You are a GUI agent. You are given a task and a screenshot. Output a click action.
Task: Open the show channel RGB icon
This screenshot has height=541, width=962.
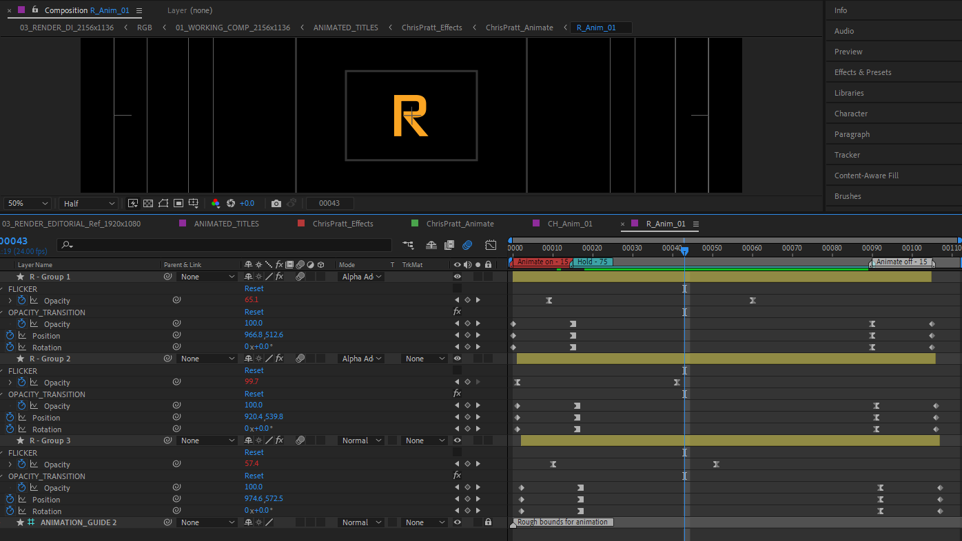click(216, 204)
